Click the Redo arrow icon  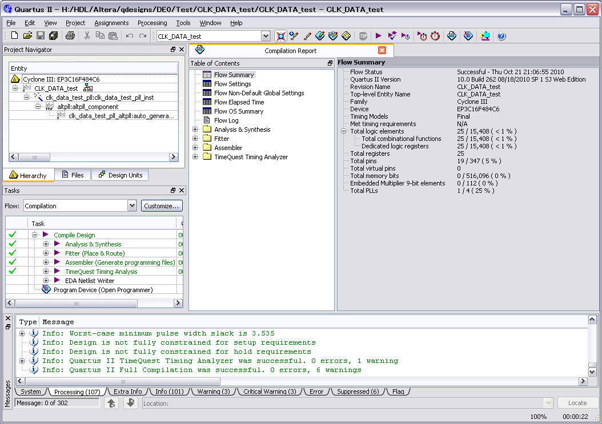(x=143, y=36)
